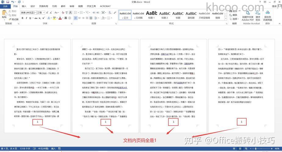Click the Decrease Indent icon

pyautogui.click(x=94, y=12)
